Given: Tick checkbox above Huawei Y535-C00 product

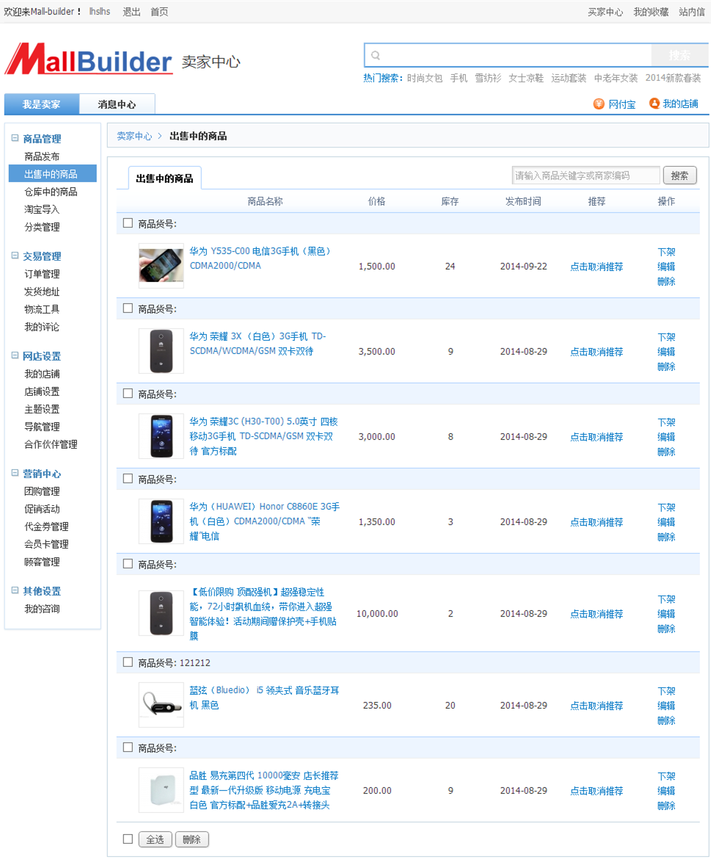Looking at the screenshot, I should tap(128, 223).
